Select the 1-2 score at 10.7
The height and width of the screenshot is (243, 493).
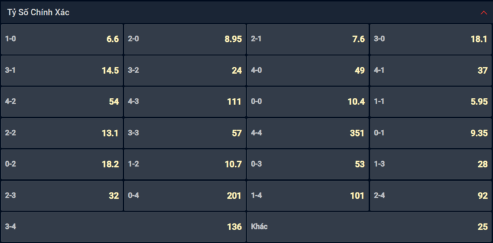[x=185, y=164]
